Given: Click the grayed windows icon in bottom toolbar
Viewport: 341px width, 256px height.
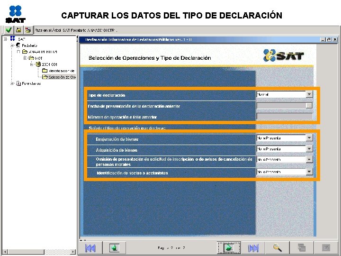Looking at the screenshot, I should click(302, 248).
